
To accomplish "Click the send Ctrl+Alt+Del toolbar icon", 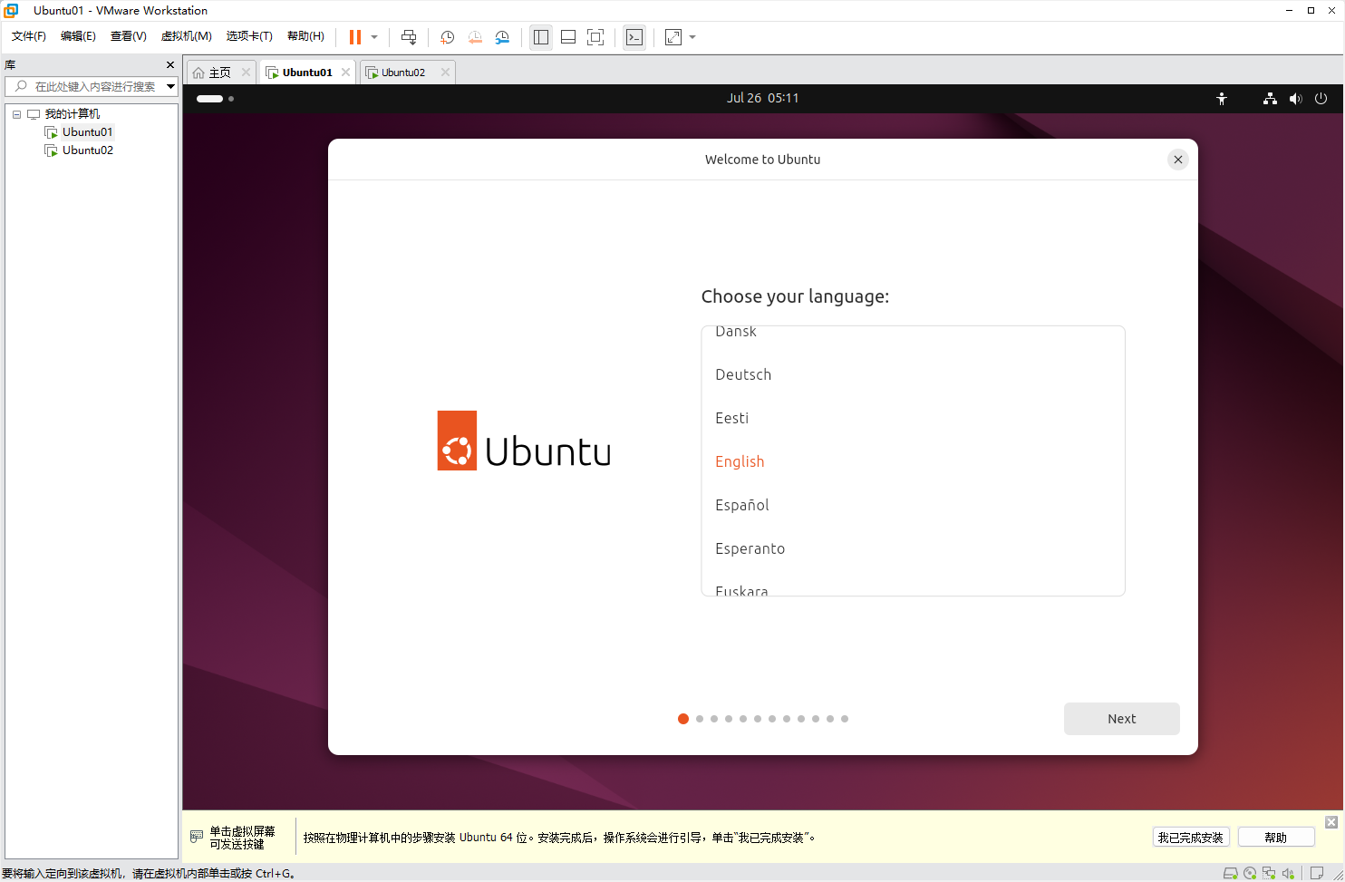I will [409, 37].
